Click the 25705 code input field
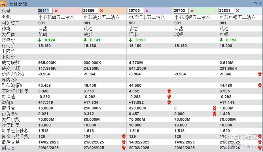 click(135, 10)
